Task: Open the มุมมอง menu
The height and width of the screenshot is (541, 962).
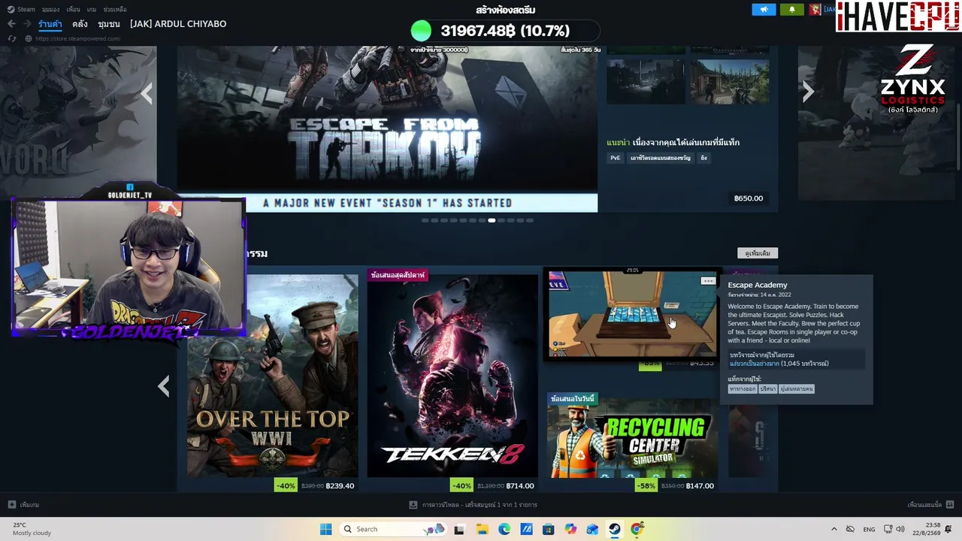Action: 50,10
